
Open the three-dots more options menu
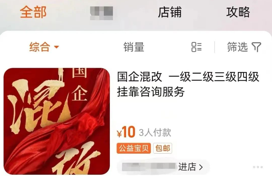click(258, 167)
